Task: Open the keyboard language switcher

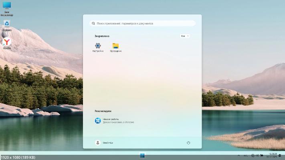Action: (245, 155)
